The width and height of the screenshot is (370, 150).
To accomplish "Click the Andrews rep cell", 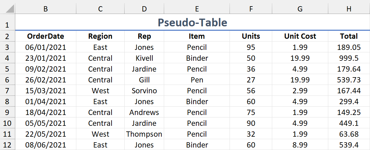I will click(144, 113).
